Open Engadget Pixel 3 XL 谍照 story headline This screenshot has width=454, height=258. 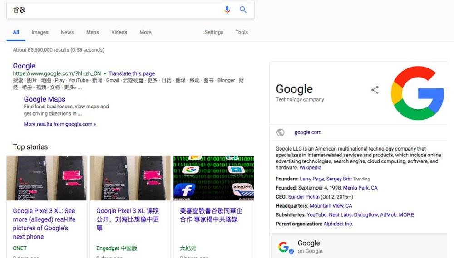coord(128,219)
